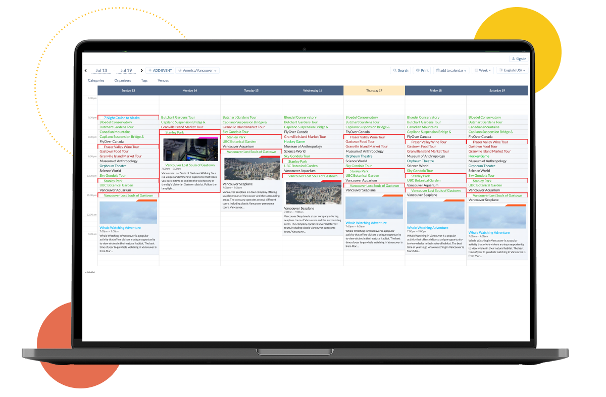Open the Tags filter
This screenshot has height=397, width=606.
144,80
